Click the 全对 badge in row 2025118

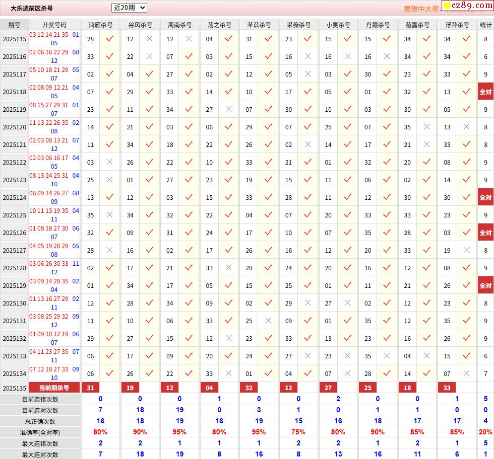click(x=485, y=92)
